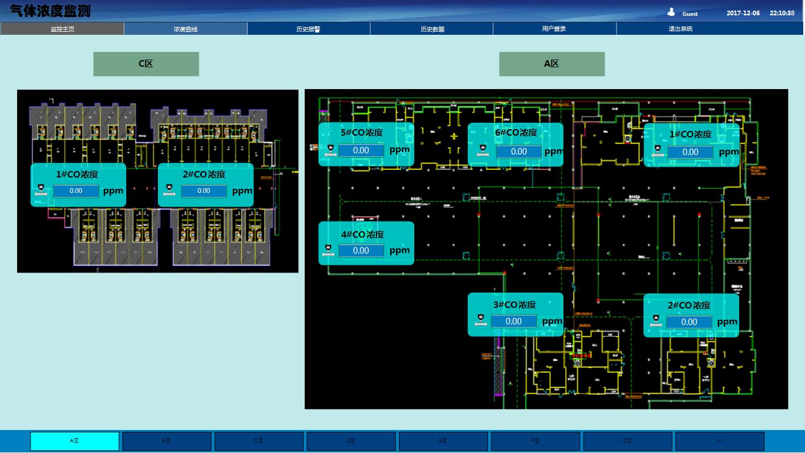
Task: Click the A区 header button above map
Action: (552, 64)
